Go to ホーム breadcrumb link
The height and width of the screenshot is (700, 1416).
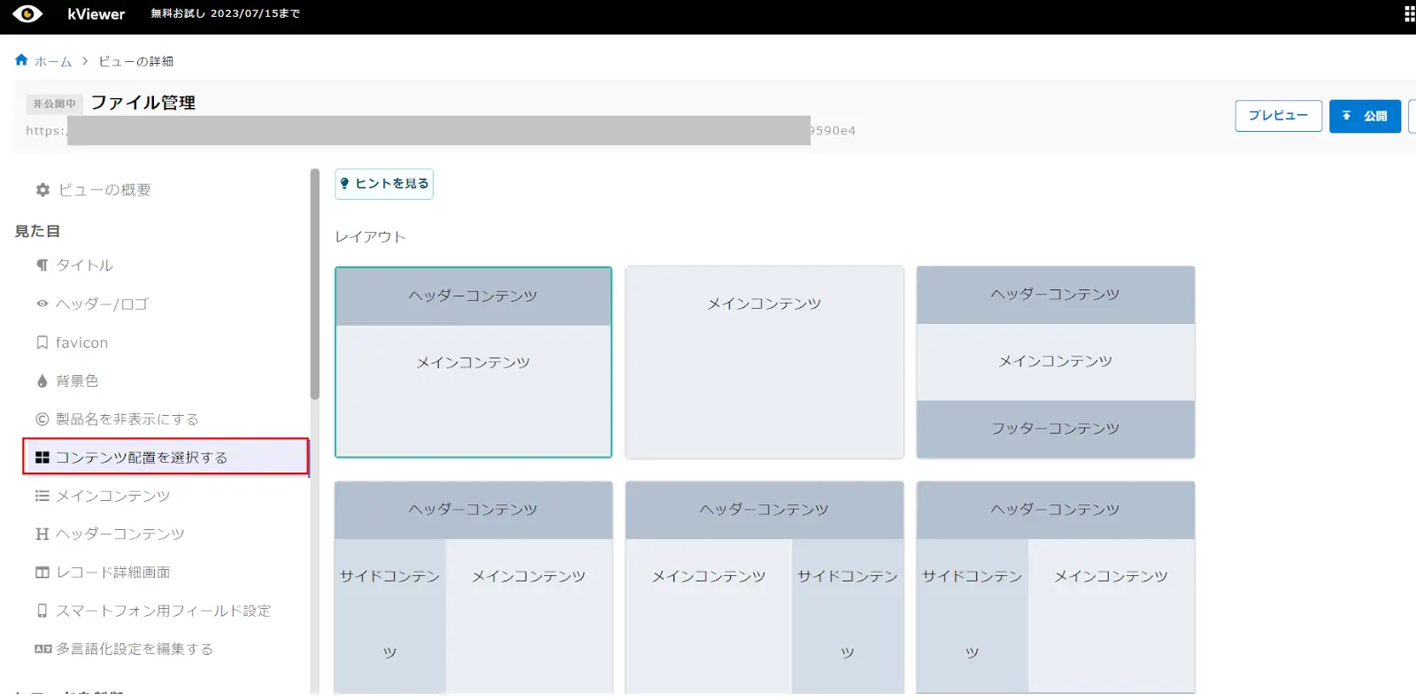[x=53, y=61]
